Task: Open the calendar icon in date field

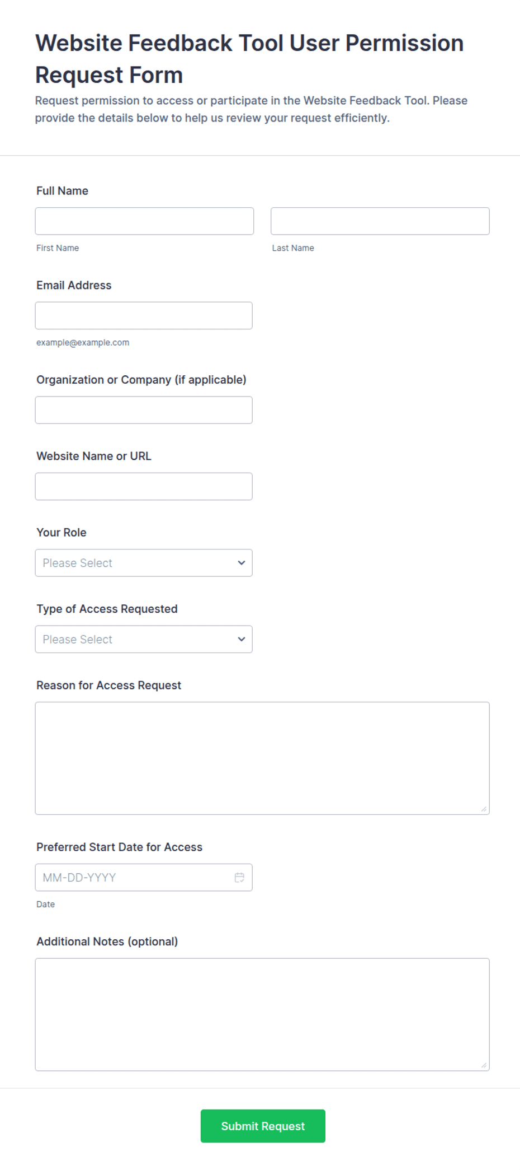Action: (239, 878)
